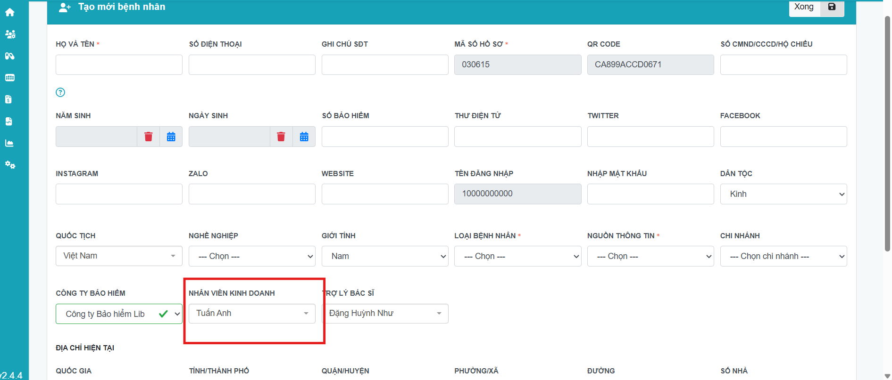Open the gears settings sidebar icon
892x380 pixels.
click(x=10, y=165)
